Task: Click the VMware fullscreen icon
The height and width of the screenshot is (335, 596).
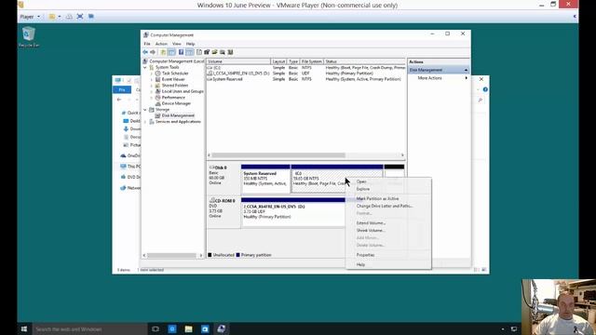Action: [80, 17]
